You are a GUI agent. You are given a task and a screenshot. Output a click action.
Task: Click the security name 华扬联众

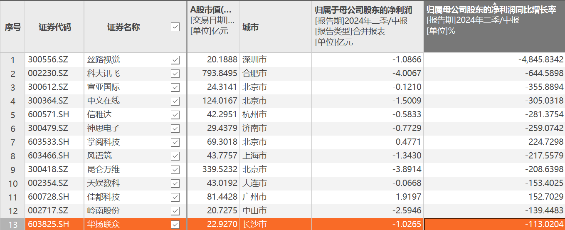pos(104,225)
